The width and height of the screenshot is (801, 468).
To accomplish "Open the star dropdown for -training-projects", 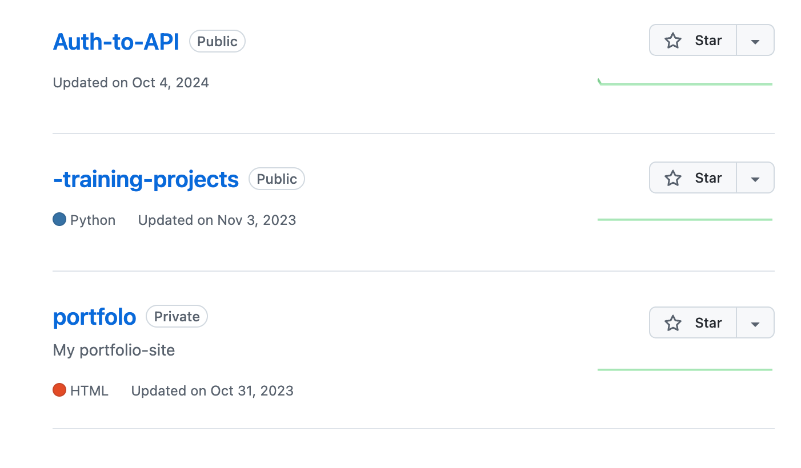I will pyautogui.click(x=755, y=177).
